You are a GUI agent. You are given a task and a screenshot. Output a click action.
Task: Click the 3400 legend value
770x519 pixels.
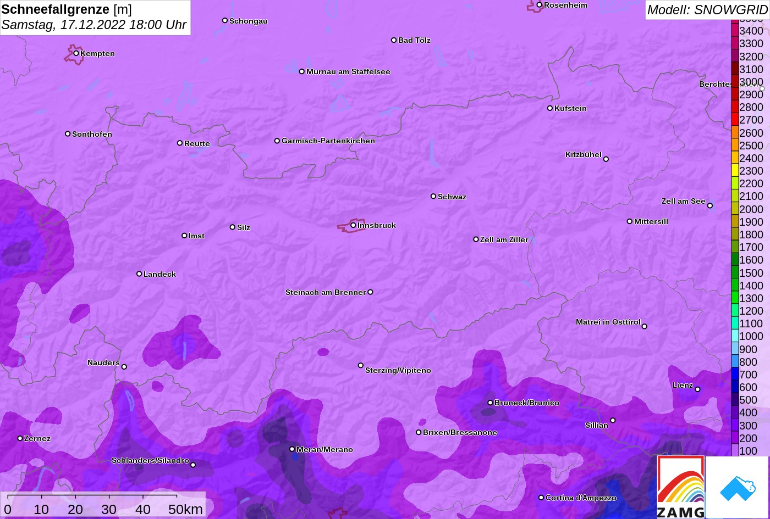[751, 31]
